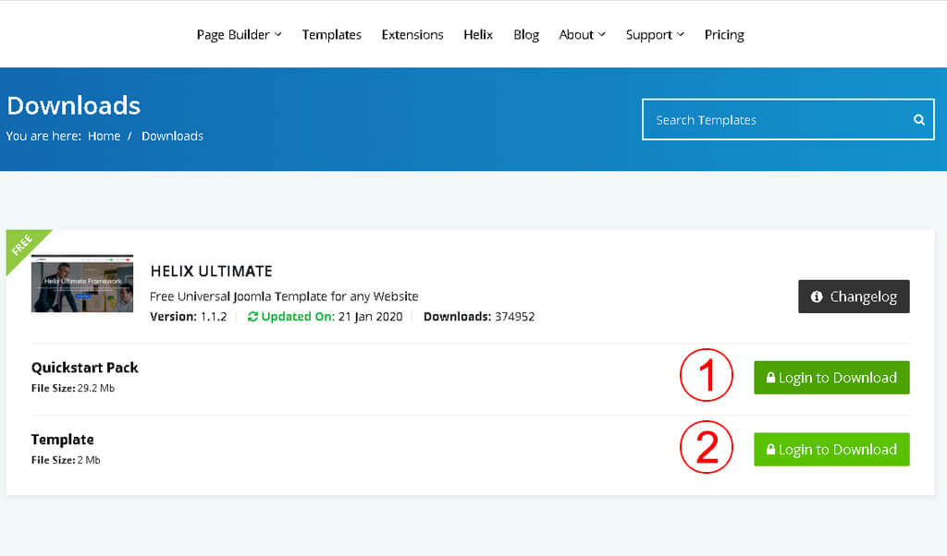Expand the About menu chevron
This screenshot has height=556, width=947.
tap(601, 34)
